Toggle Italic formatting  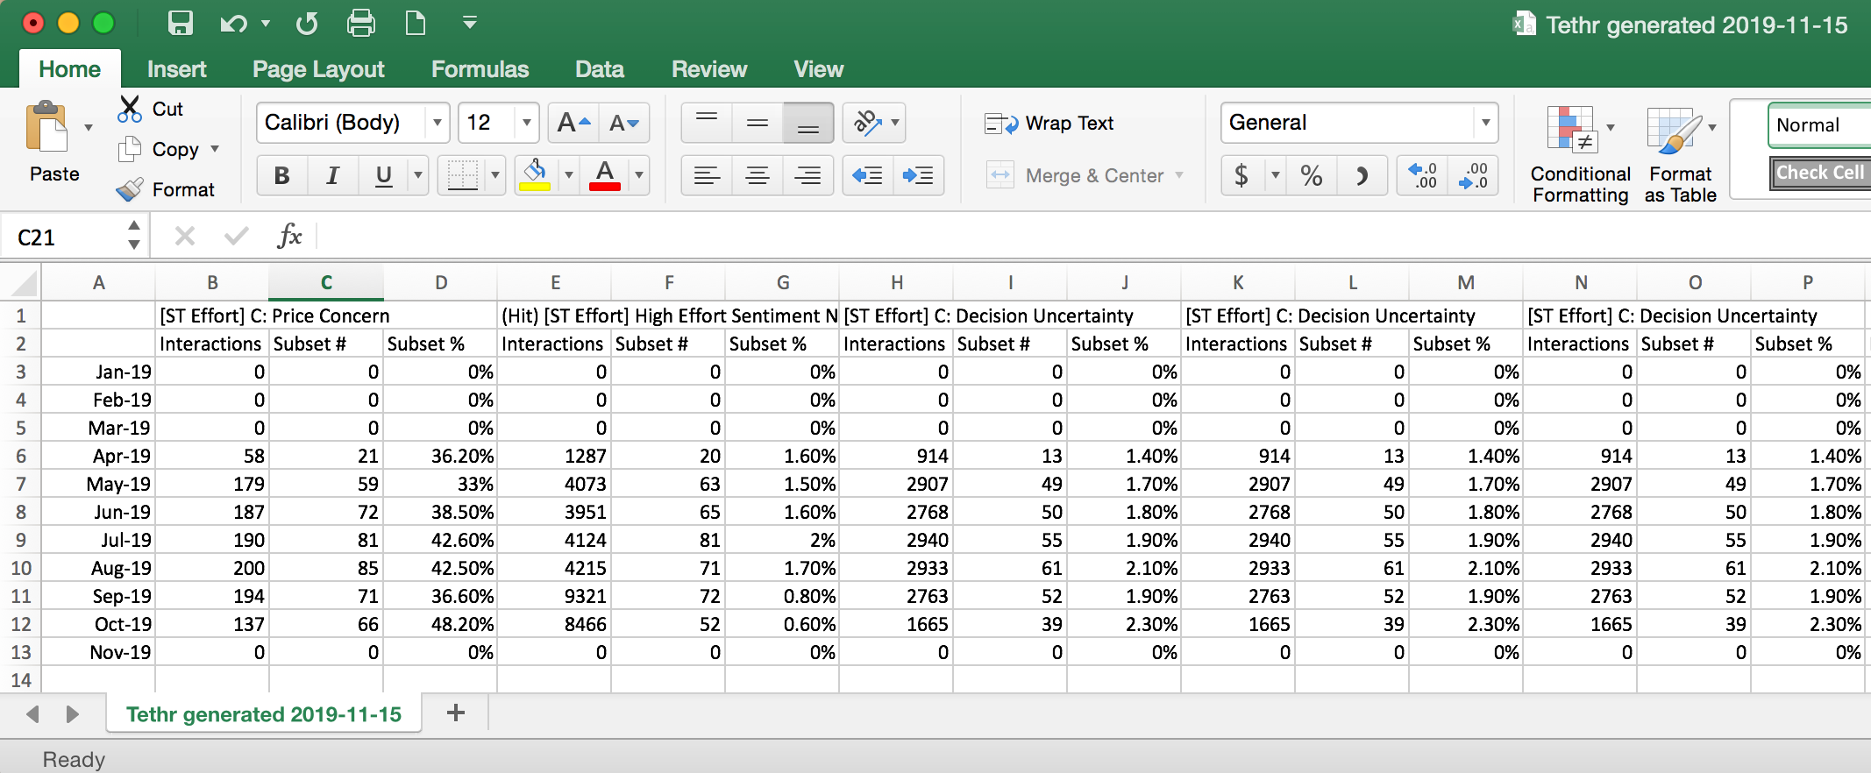332,175
